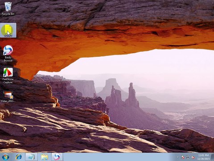
Task: Open the muted volume tray icon
Action: 193,157
